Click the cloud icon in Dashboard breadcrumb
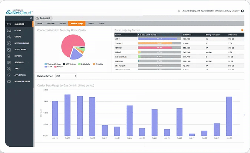The image size is (250, 153). [x=37, y=18]
